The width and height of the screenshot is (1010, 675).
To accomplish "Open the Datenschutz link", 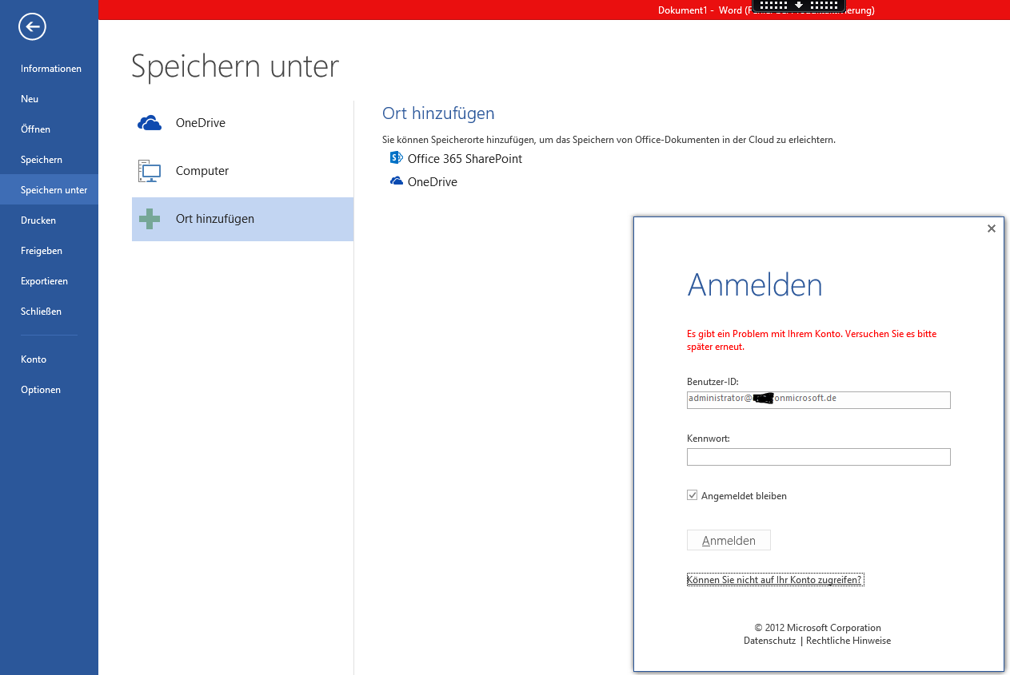I will (x=769, y=641).
